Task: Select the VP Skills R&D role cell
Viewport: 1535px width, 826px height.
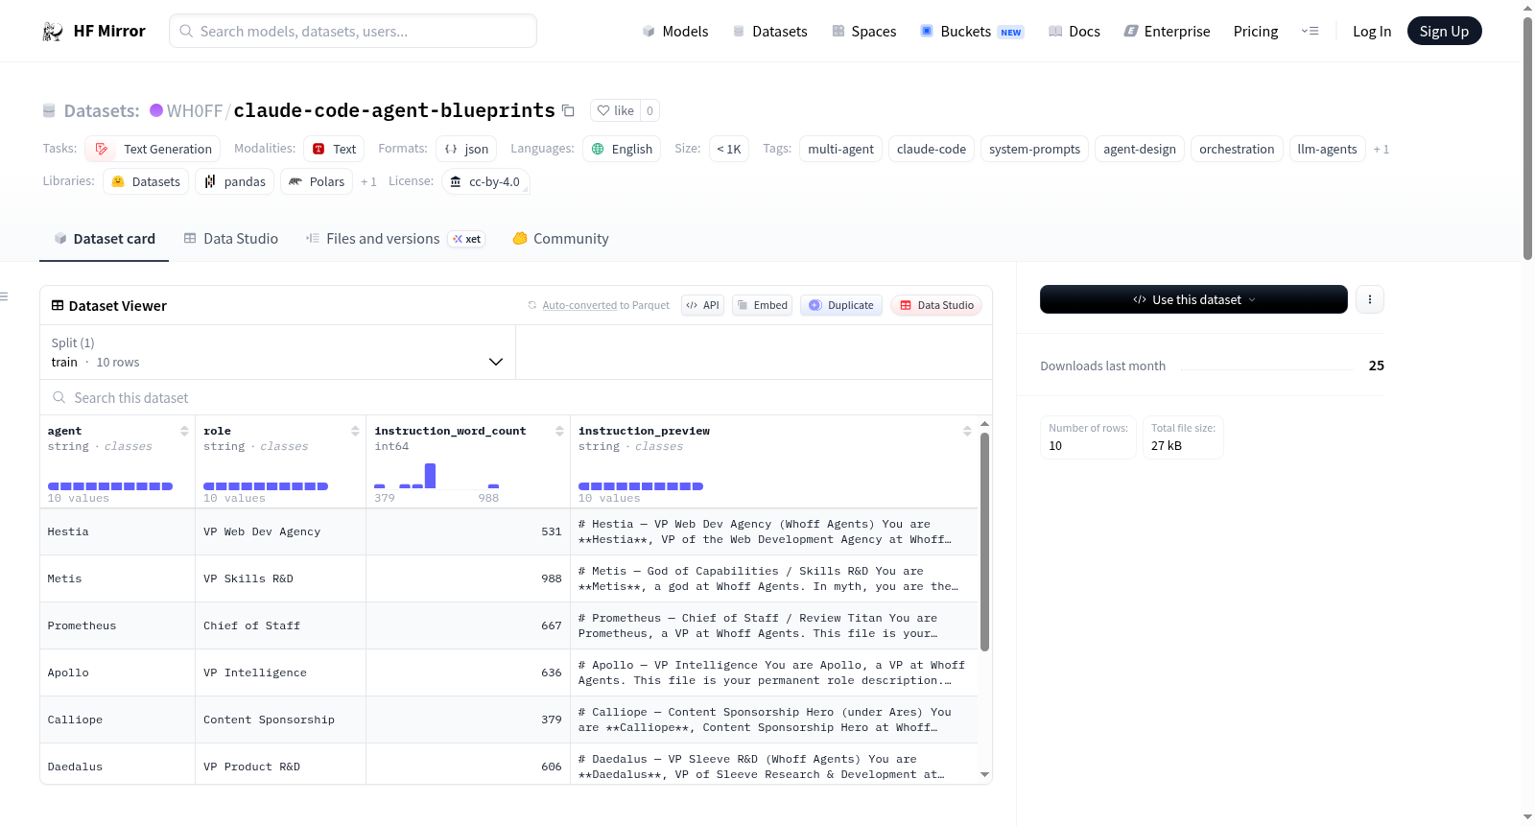Action: tap(280, 578)
